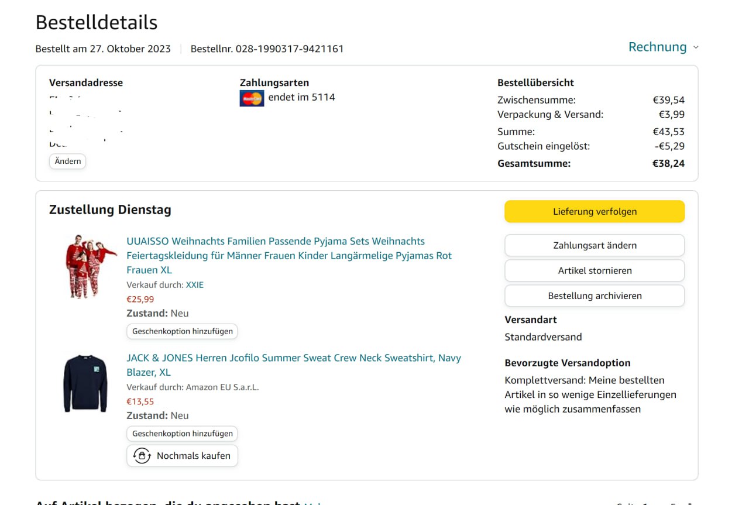
Task: Add Geschenkoption for the JACK & JONES sweatshirt
Action: click(182, 434)
